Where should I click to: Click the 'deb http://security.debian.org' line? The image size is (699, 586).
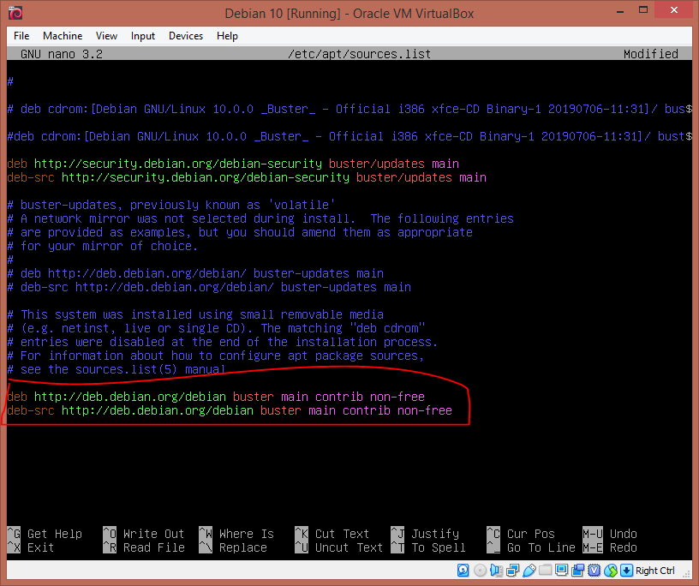tap(233, 164)
